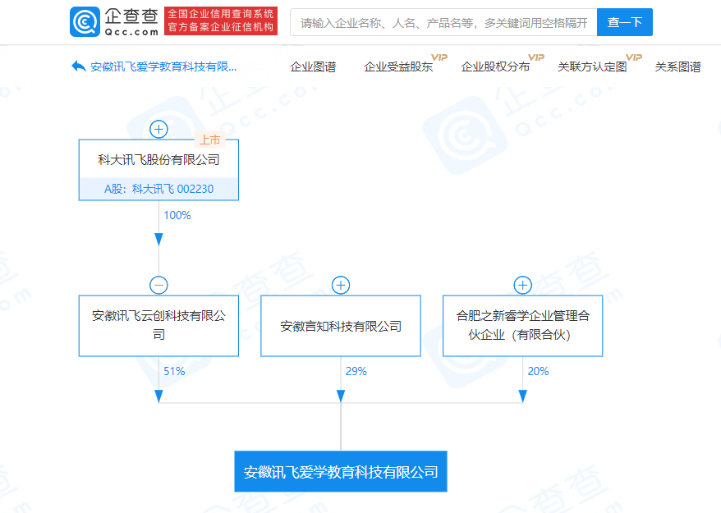Expand the plus above 安徽言知科技有限公司
The width and height of the screenshot is (721, 513).
[341, 285]
